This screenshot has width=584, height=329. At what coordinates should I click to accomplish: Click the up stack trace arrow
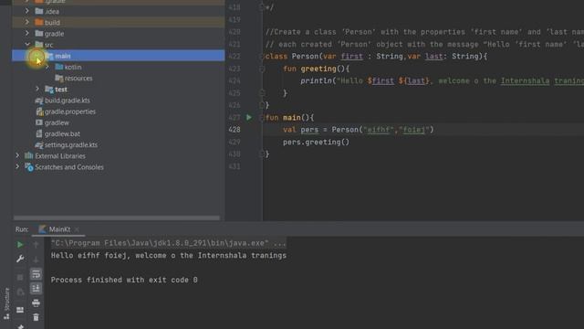(x=36, y=245)
